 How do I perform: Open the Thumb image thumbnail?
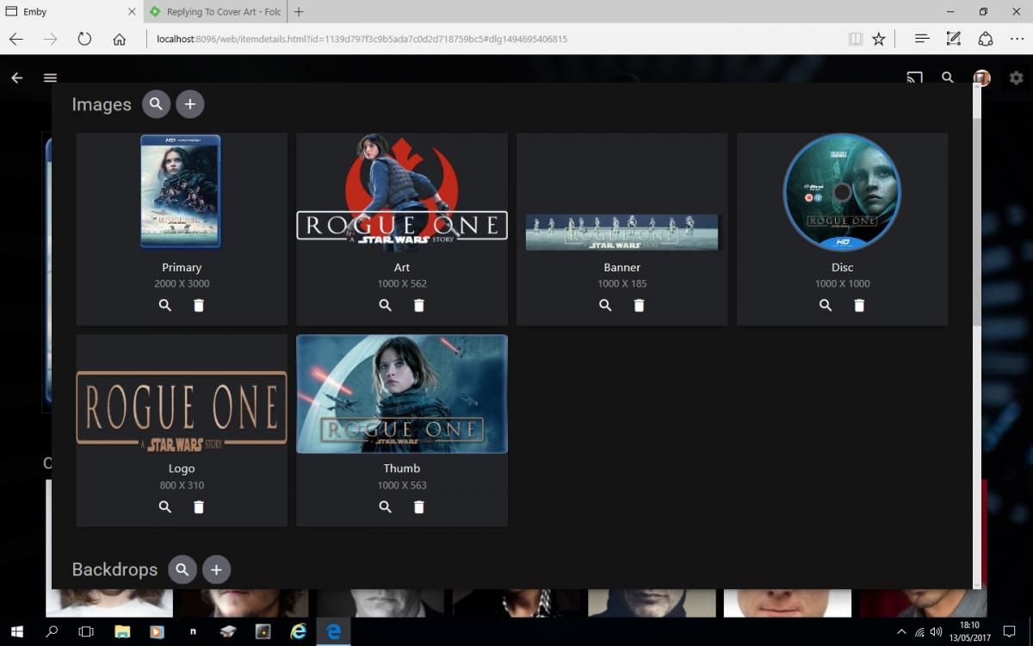[402, 394]
